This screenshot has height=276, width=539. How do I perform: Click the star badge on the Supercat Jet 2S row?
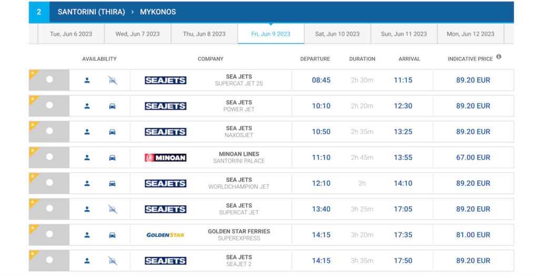tap(33, 74)
